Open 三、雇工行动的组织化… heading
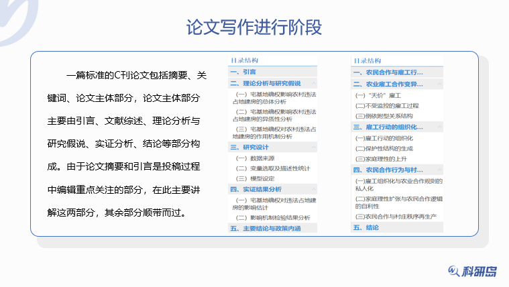Screen dimensions: 509x287 tap(388, 127)
